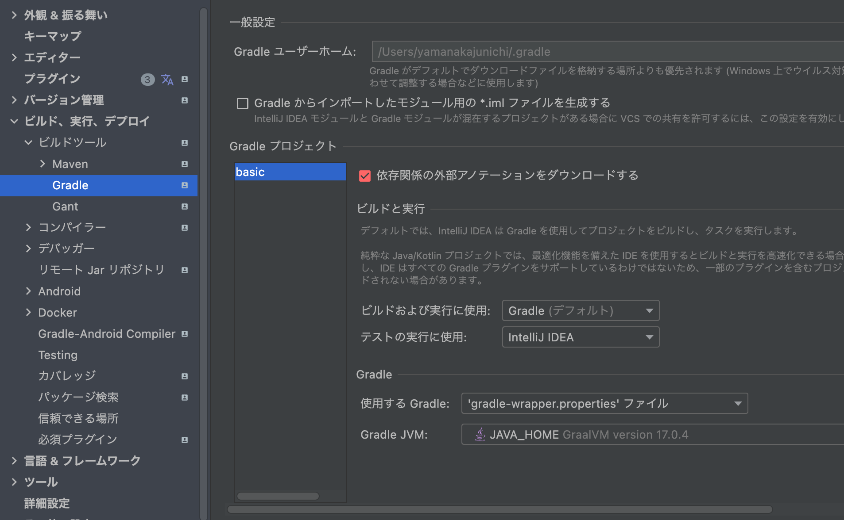Click project-settings icon on バージョン管理 row

click(185, 100)
